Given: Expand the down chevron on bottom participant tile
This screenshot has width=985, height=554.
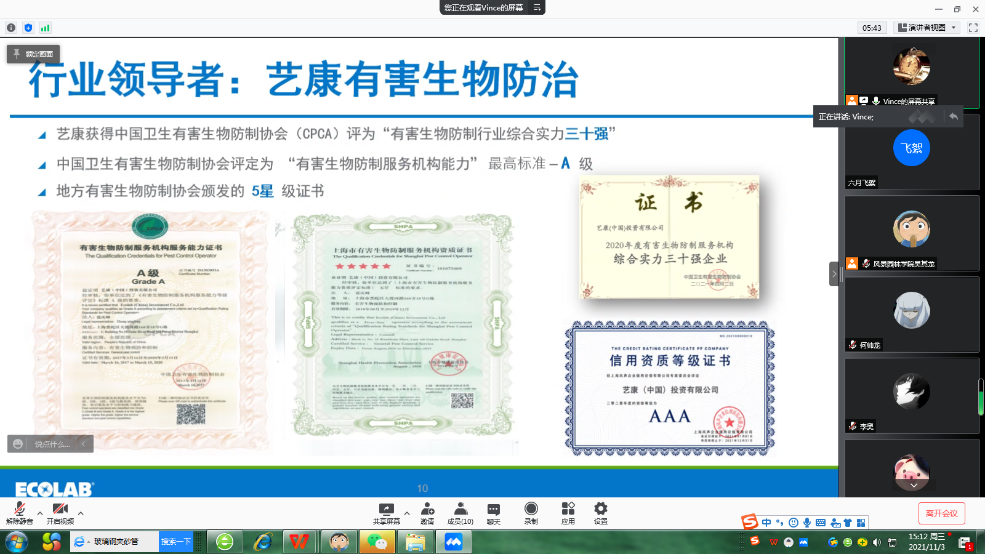Looking at the screenshot, I should (914, 485).
